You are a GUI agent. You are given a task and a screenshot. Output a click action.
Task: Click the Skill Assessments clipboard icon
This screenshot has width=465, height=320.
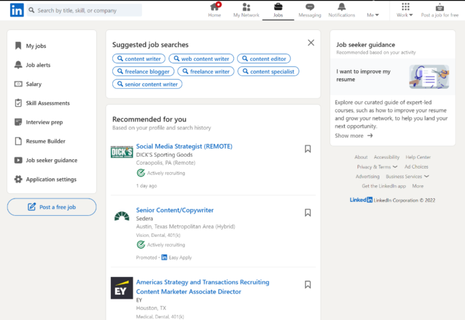(x=18, y=103)
